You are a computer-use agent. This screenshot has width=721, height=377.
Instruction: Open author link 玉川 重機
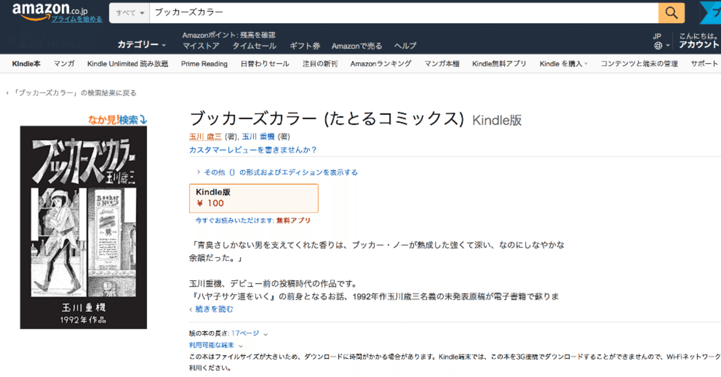[x=259, y=137]
